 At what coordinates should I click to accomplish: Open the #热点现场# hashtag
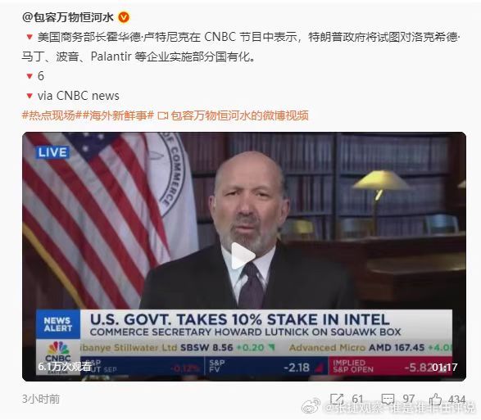[52, 115]
